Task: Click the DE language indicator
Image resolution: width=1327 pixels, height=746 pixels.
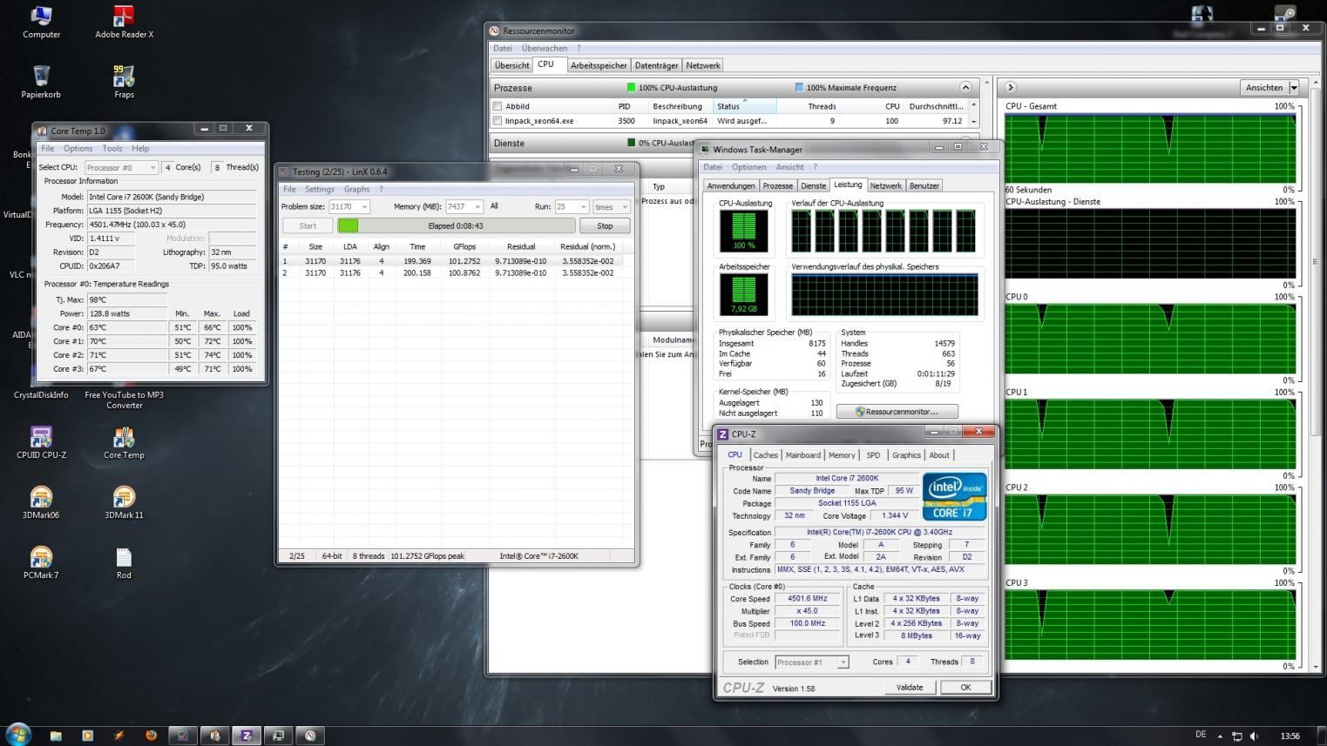Action: click(1201, 735)
